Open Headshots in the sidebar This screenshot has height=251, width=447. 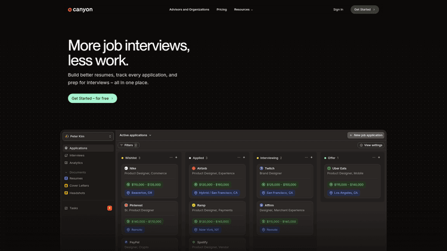88,193
